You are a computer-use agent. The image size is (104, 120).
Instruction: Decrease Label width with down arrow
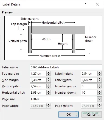click(99, 81)
